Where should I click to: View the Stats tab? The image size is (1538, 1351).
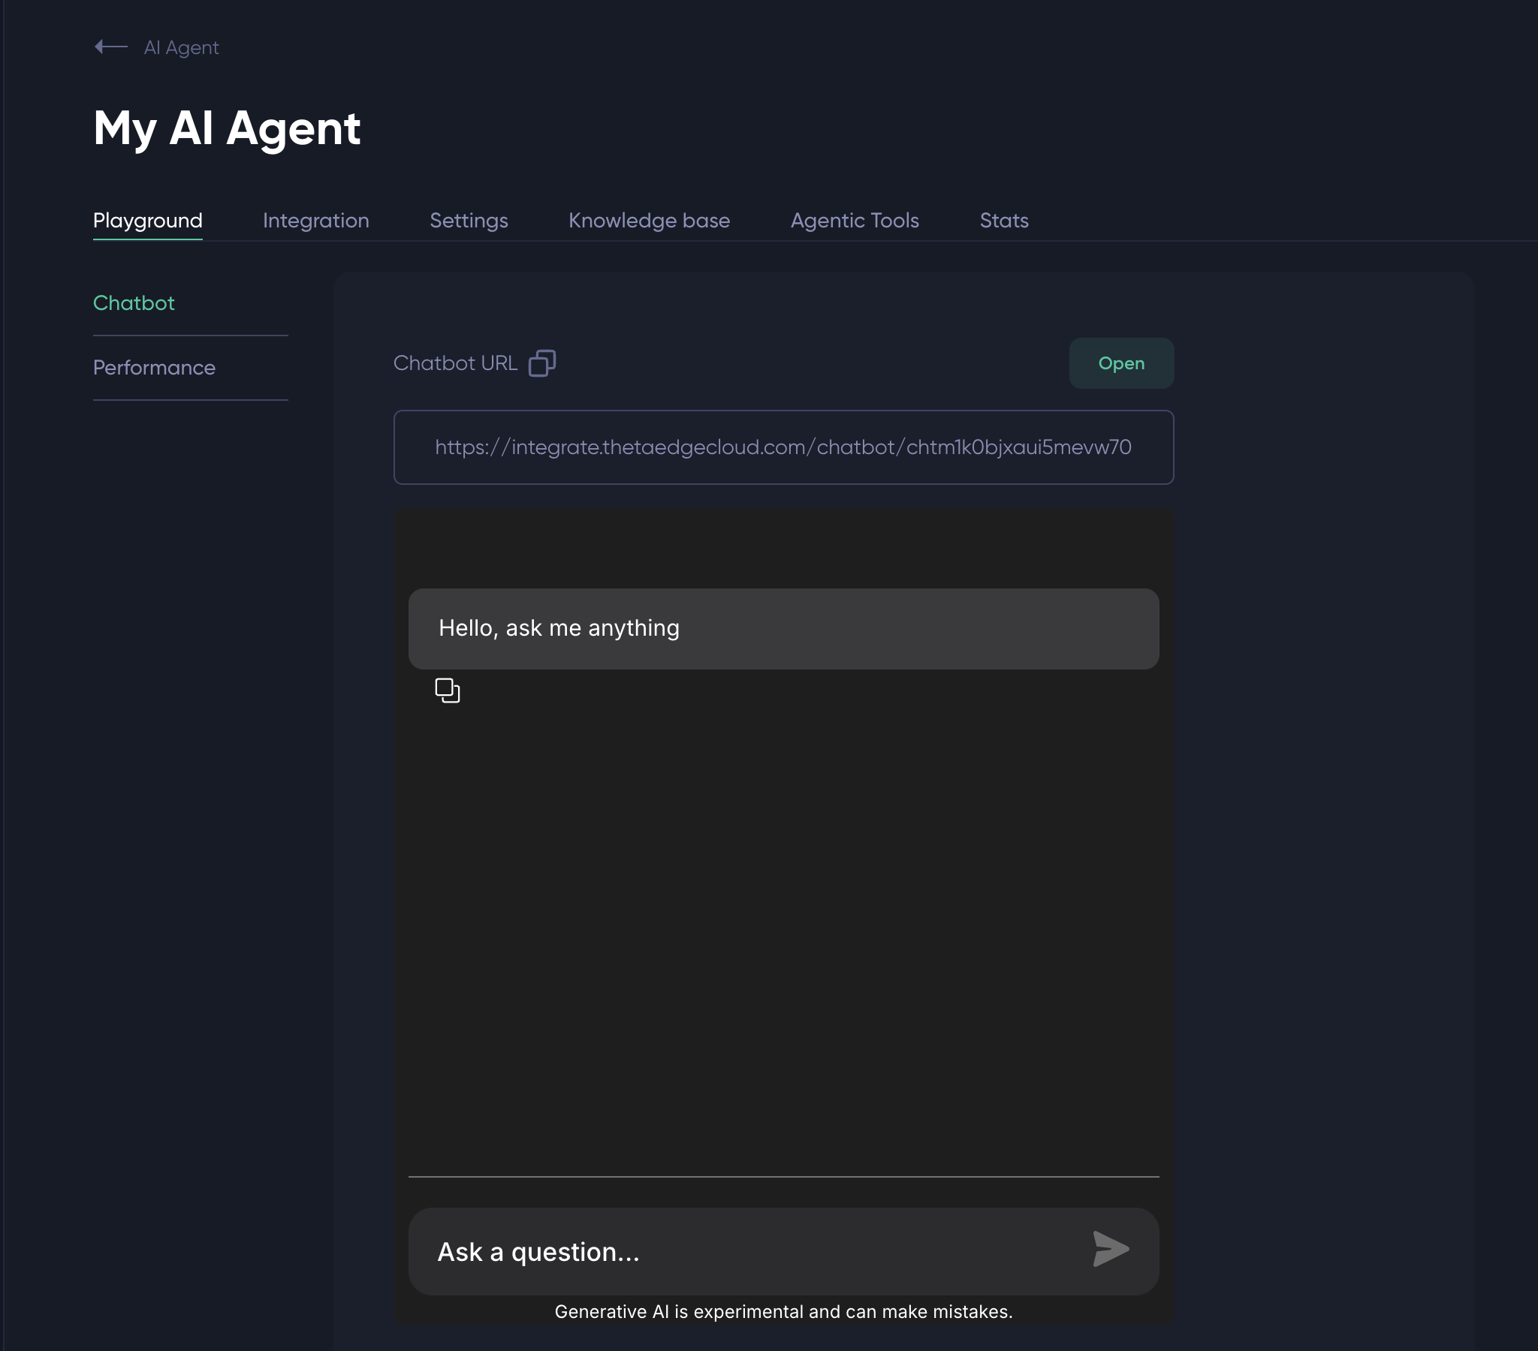(1003, 221)
